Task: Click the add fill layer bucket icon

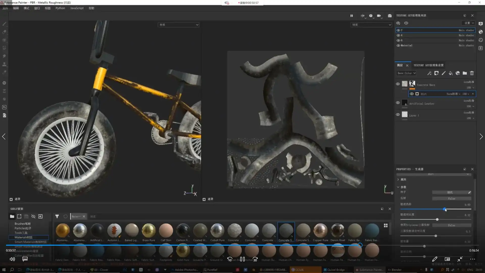Action: click(450, 73)
